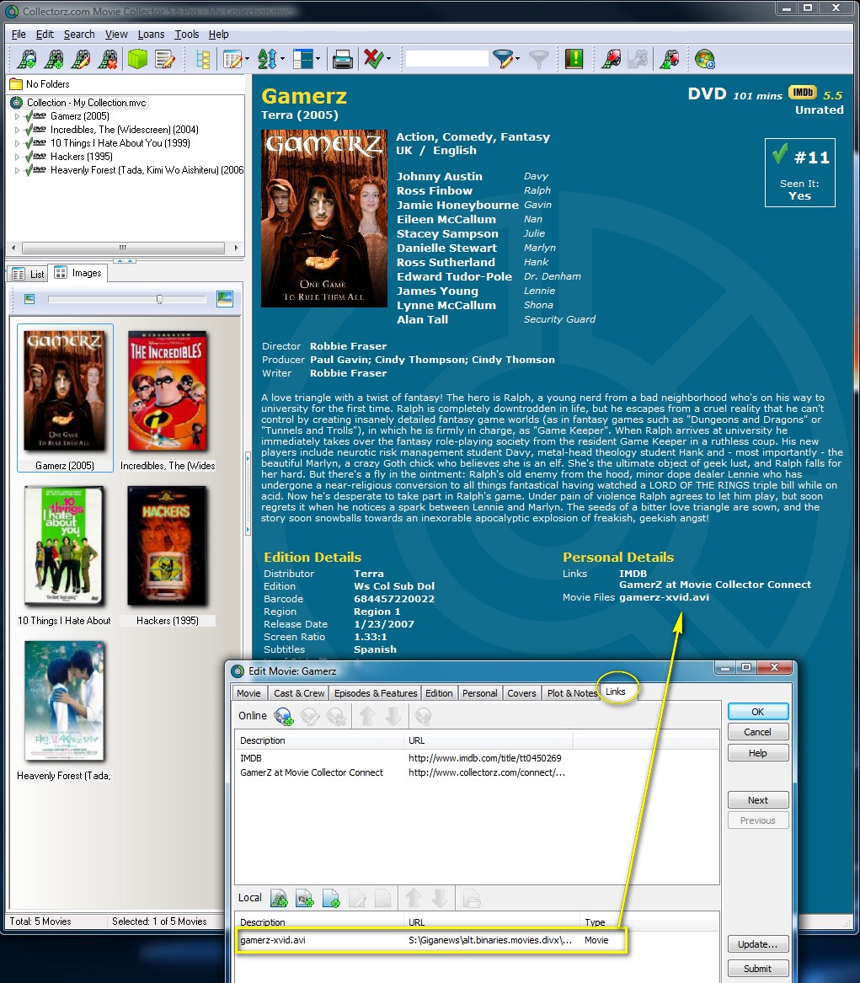
Task: Expand the Gamerz (2005) tree node
Action: 17,116
